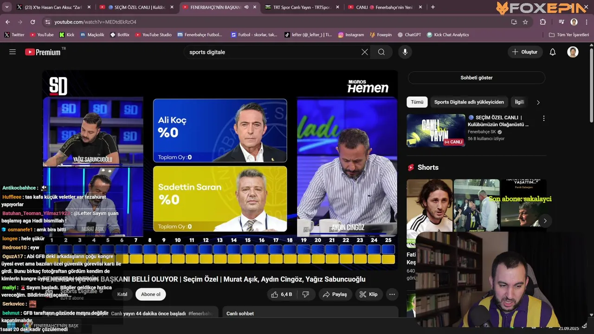Switch to CANLI Fenerbahçe'nin Yeni tab
The height and width of the screenshot is (334, 594).
[x=384, y=7]
